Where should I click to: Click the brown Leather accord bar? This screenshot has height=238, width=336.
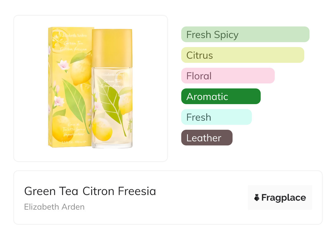[207, 138]
